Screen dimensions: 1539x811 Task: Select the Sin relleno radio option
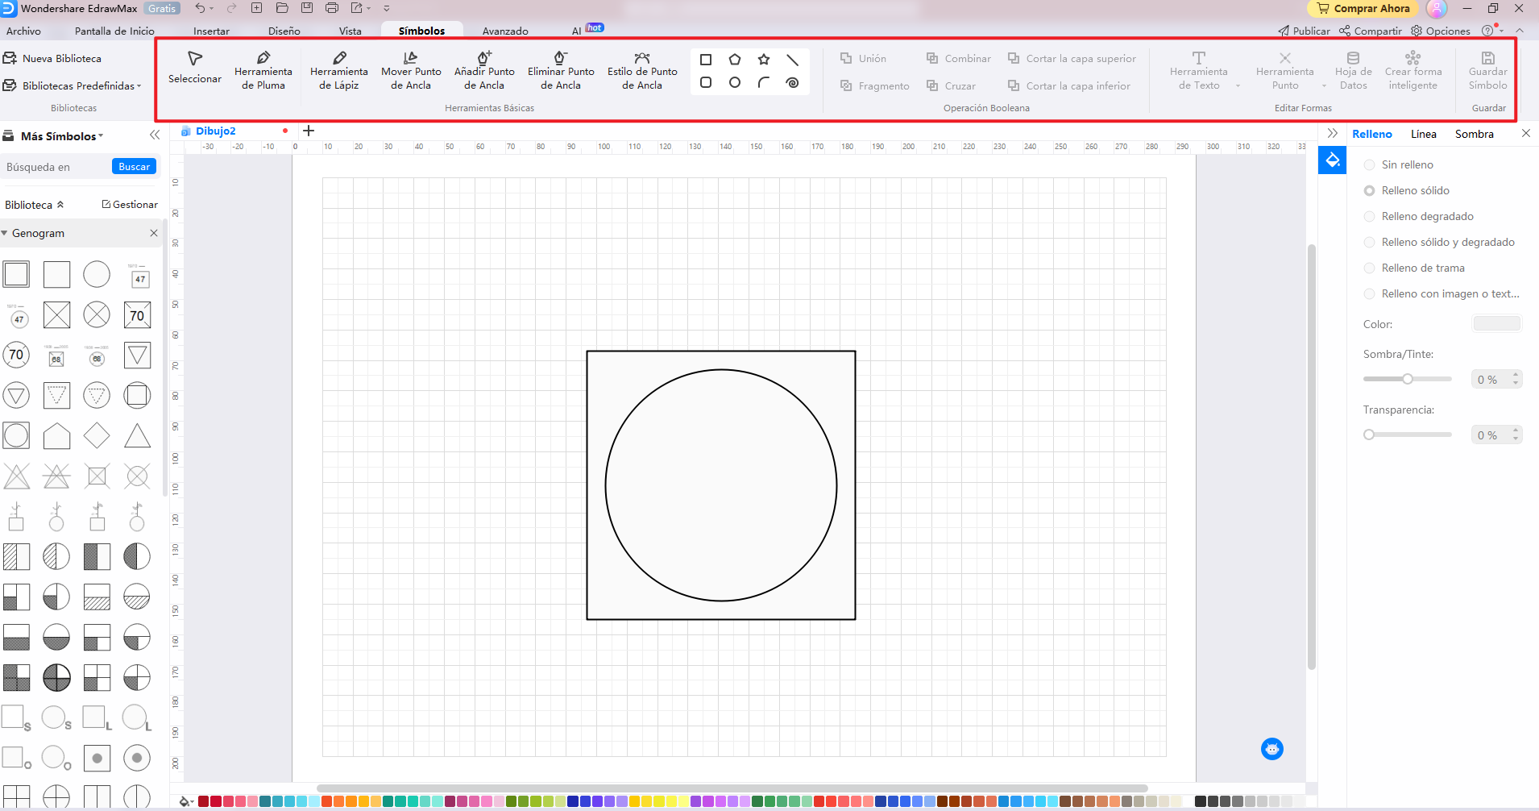click(x=1369, y=165)
